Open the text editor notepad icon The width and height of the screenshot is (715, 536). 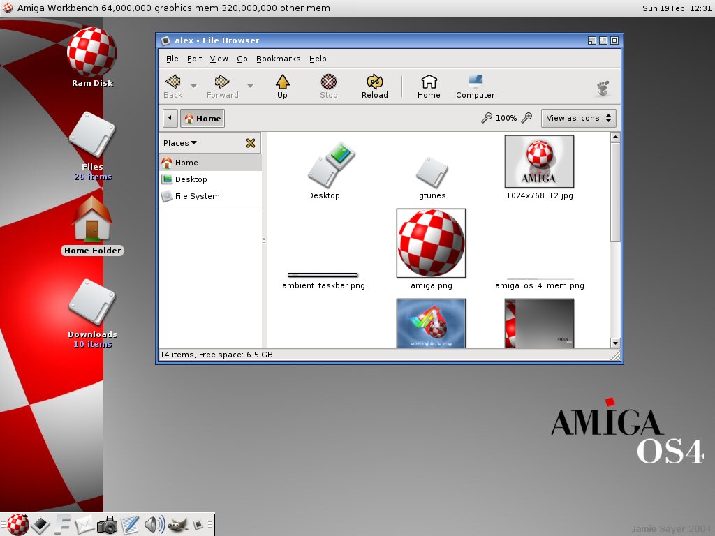coord(130,525)
